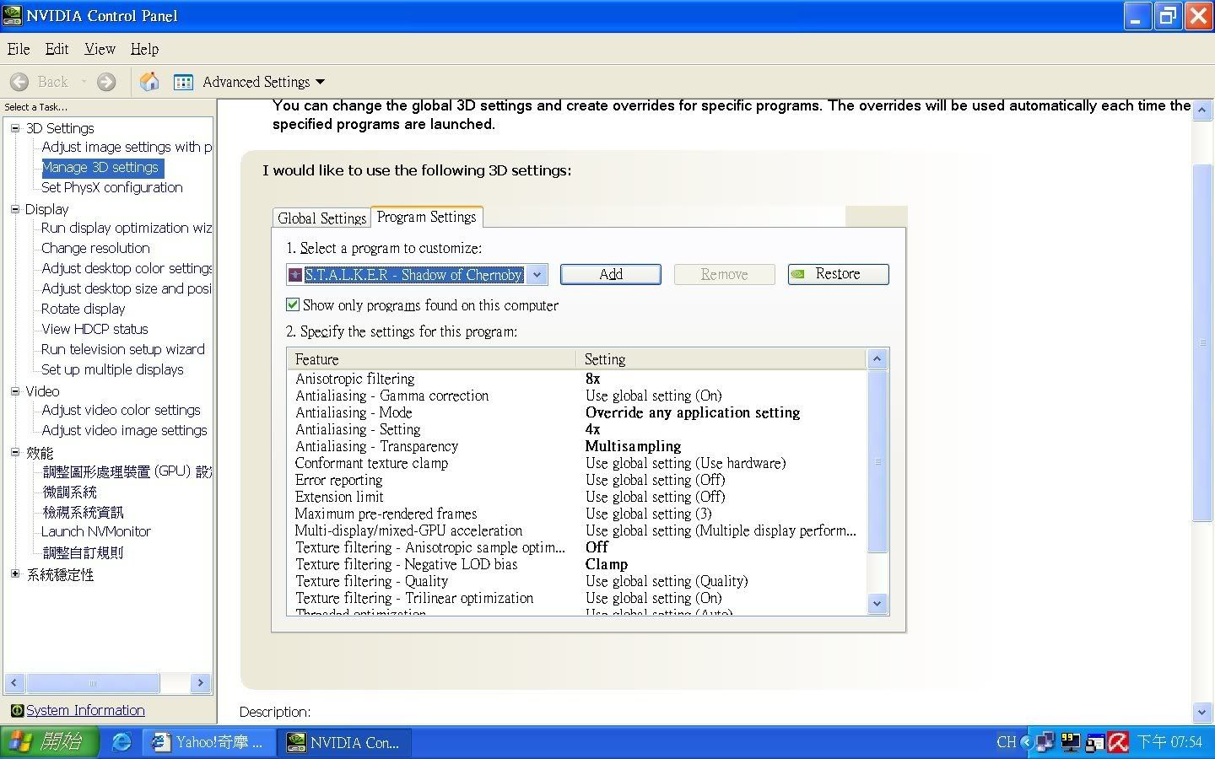Viewport: 1215px width, 759px height.
Task: Open the Back history dropdown arrow
Action: [x=84, y=82]
